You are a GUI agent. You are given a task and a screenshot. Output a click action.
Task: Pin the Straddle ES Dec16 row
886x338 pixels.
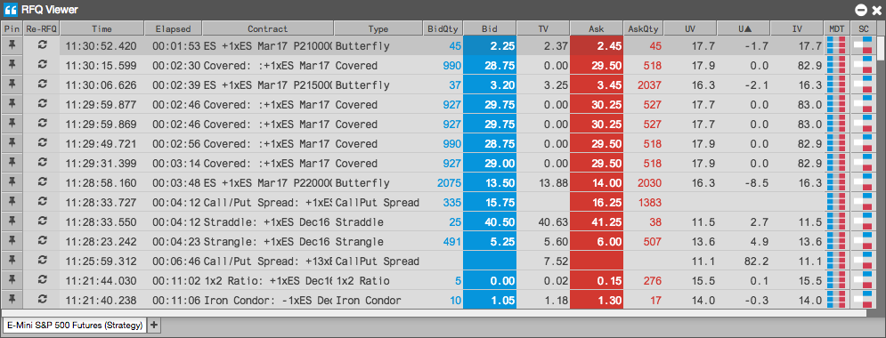coord(12,221)
